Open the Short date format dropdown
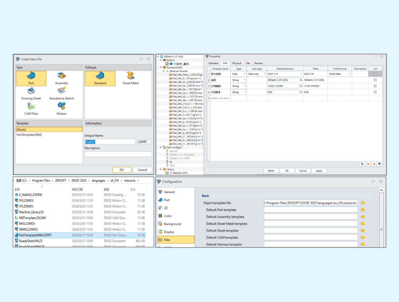The image size is (399, 302). [x=350, y=74]
